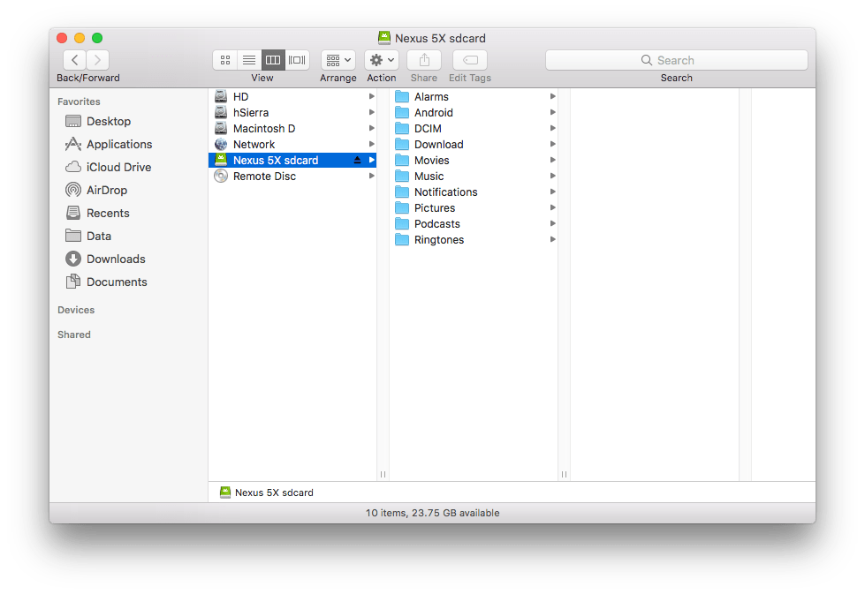
Task: Expand the HD row arrow
Action: (x=372, y=96)
